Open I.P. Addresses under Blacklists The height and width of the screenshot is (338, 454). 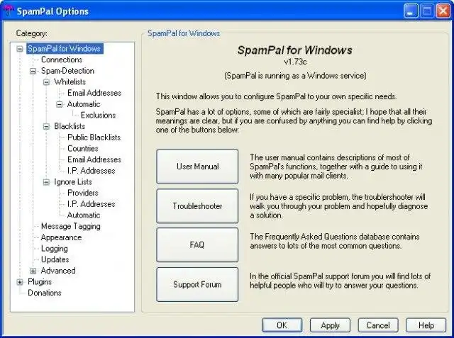[92, 171]
